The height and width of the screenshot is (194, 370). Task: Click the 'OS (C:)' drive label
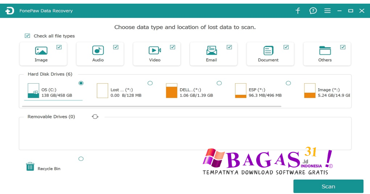49,90
